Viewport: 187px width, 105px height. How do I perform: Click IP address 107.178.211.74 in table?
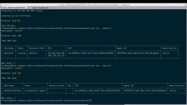56,56
